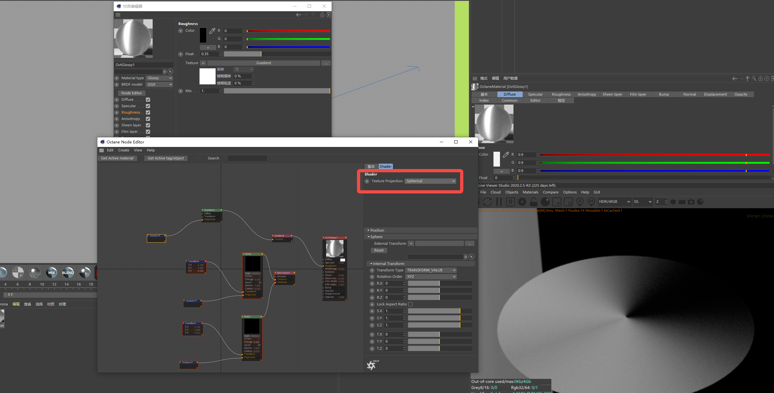774x393 pixels.
Task: Activate the material picker M icon
Action: click(591, 201)
